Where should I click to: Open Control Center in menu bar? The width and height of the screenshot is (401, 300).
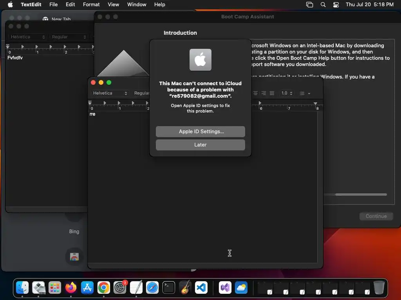[x=336, y=4]
